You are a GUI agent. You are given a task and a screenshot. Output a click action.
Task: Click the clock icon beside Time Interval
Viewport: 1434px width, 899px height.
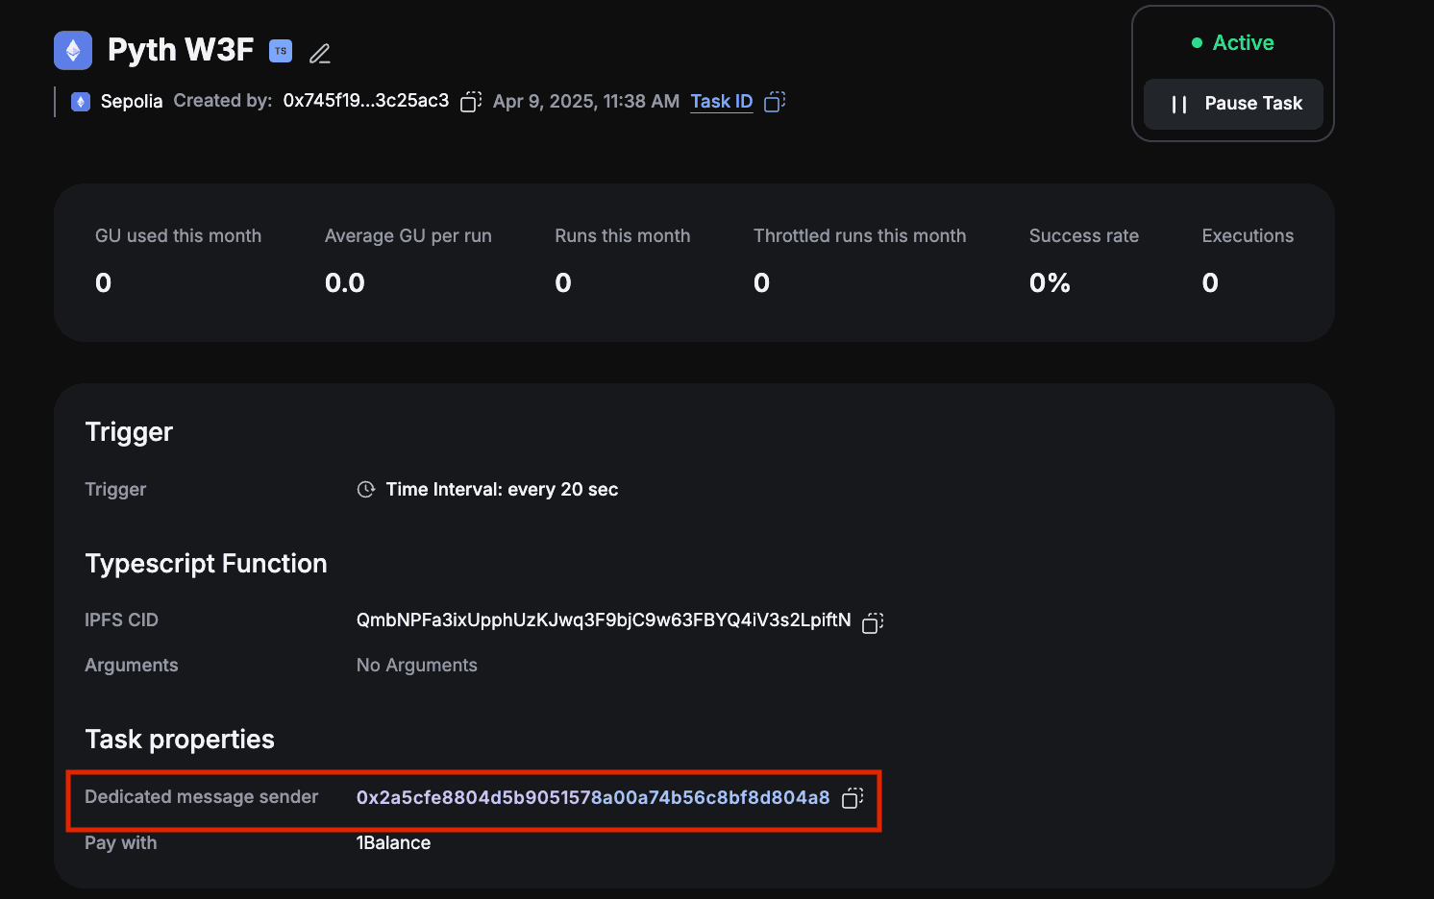coord(366,490)
